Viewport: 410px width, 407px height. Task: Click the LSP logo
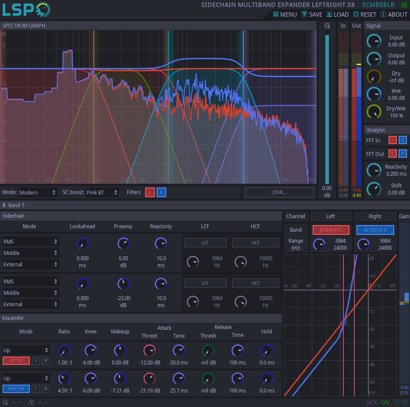point(26,10)
